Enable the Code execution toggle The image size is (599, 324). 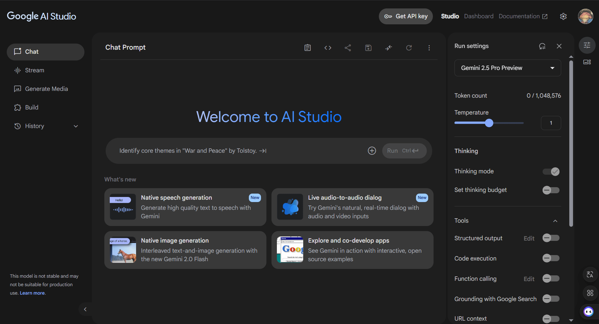(551, 258)
